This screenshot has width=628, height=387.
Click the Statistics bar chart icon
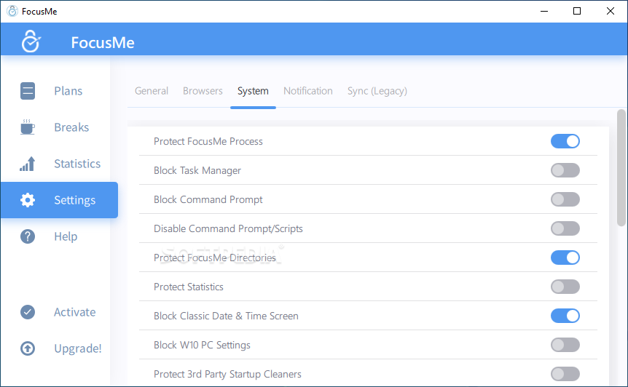pyautogui.click(x=28, y=164)
